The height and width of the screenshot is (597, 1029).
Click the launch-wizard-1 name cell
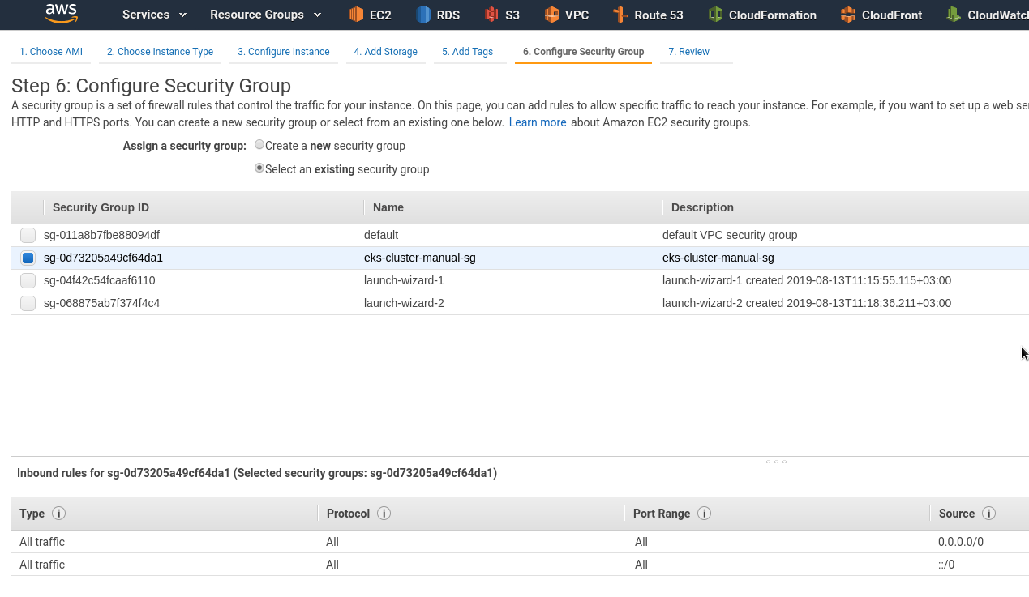tap(404, 280)
